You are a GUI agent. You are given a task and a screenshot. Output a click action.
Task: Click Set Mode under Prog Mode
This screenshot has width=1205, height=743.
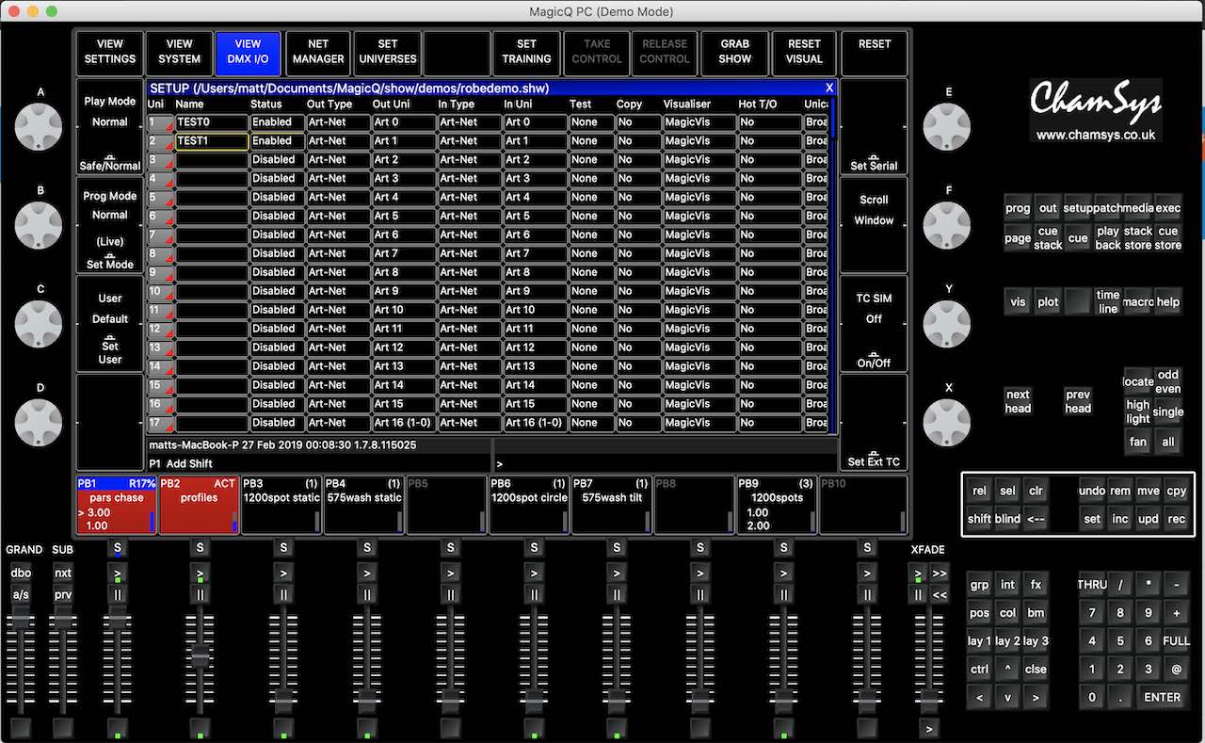tap(110, 262)
